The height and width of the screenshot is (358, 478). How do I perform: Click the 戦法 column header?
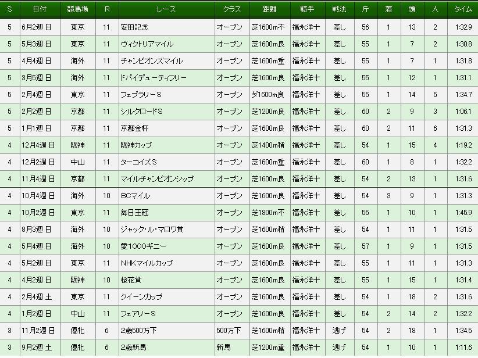pyautogui.click(x=339, y=10)
